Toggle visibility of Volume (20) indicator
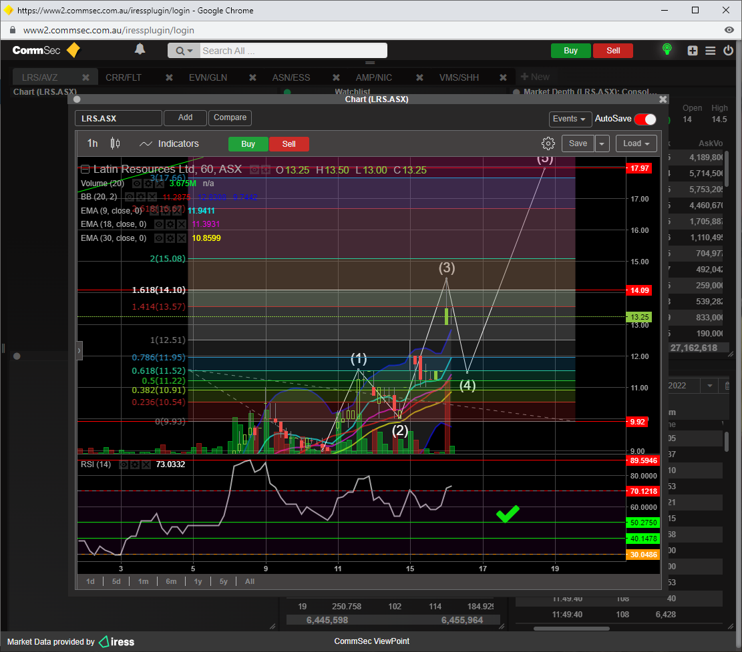 point(137,183)
